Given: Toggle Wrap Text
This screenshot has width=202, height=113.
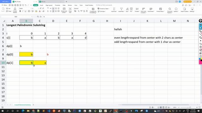Looking at the screenshot, I should pos(70,10).
